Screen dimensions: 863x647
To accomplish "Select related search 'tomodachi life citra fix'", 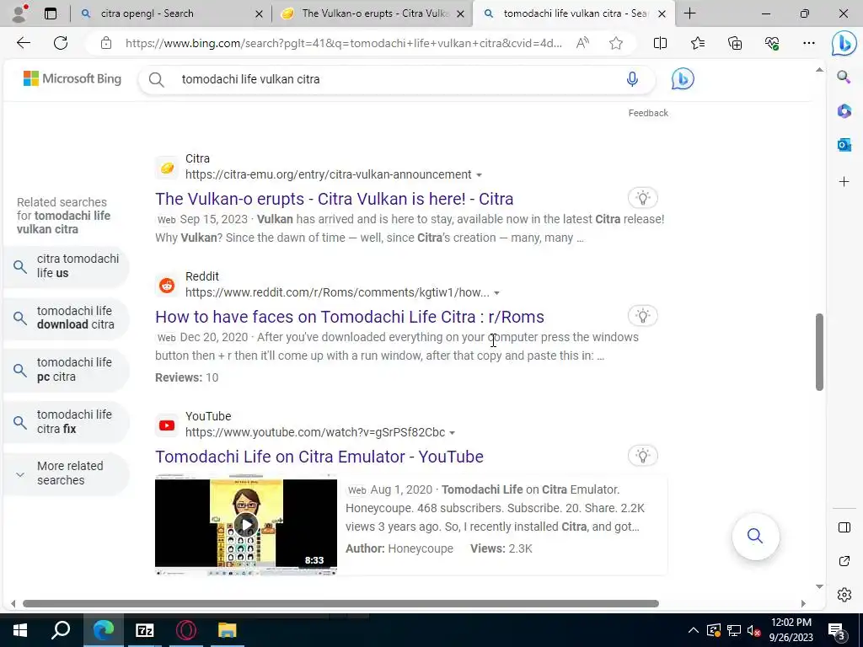I will coord(66,421).
